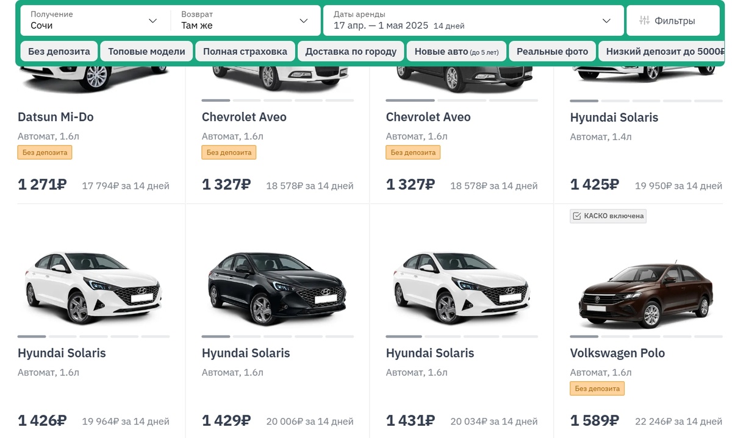The height and width of the screenshot is (438, 732).
Task: Toggle the "Новые авто" filter chip
Action: click(x=456, y=52)
